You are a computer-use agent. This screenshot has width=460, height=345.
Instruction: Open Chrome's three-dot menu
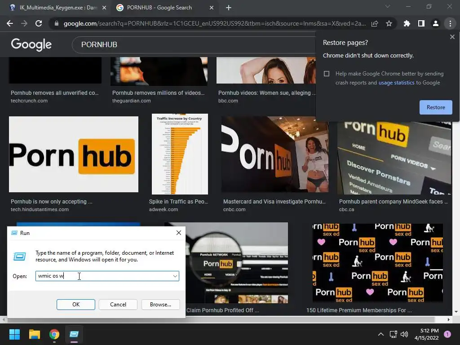coord(450,23)
